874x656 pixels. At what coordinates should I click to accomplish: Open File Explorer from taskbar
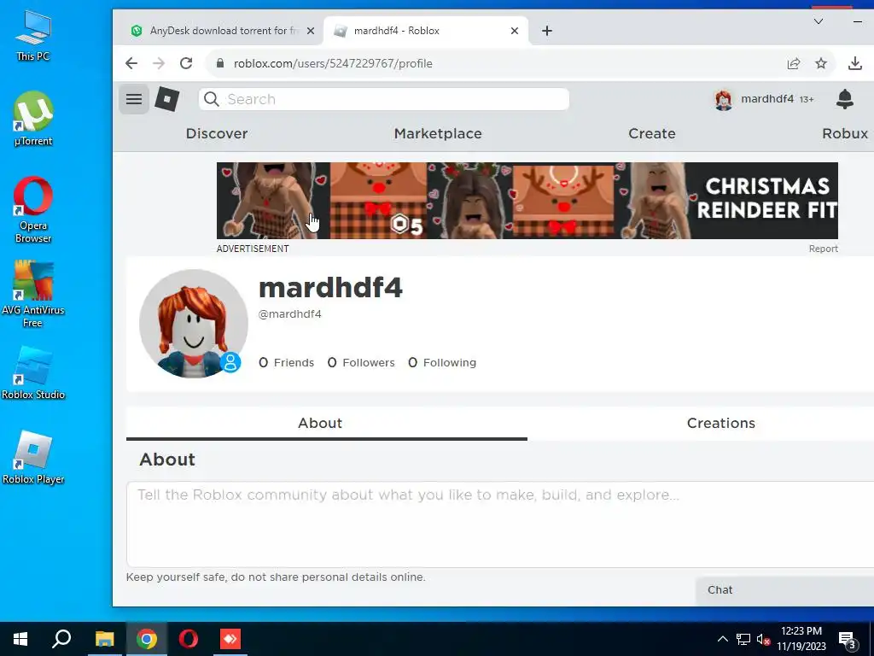(104, 639)
